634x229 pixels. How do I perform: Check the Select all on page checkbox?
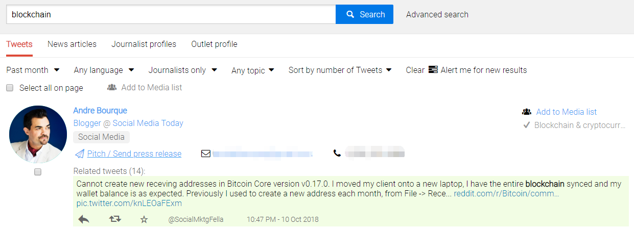point(10,88)
